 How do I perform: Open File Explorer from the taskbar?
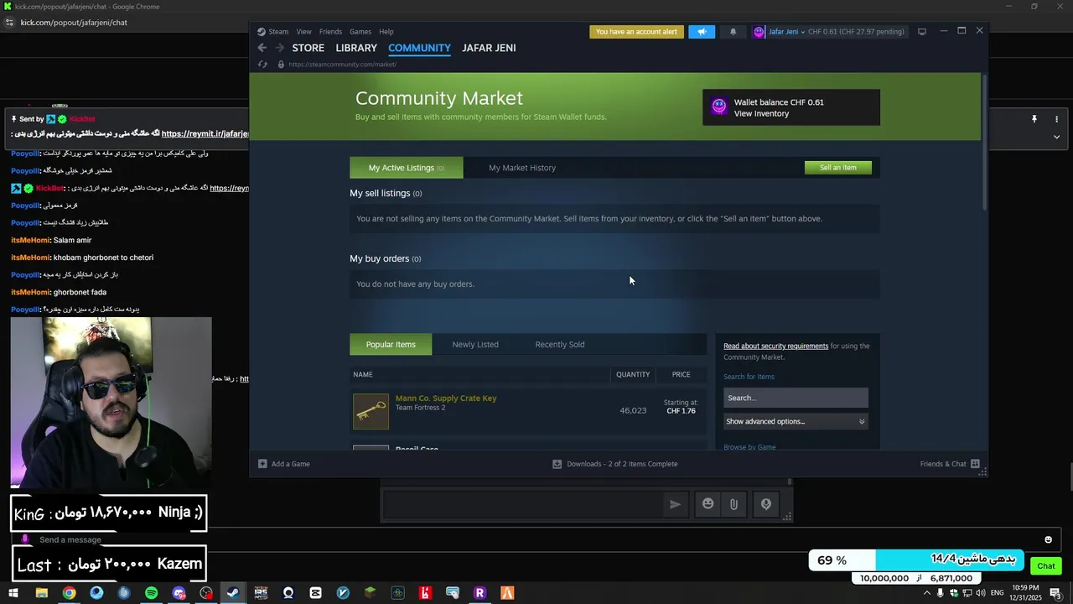tap(41, 593)
